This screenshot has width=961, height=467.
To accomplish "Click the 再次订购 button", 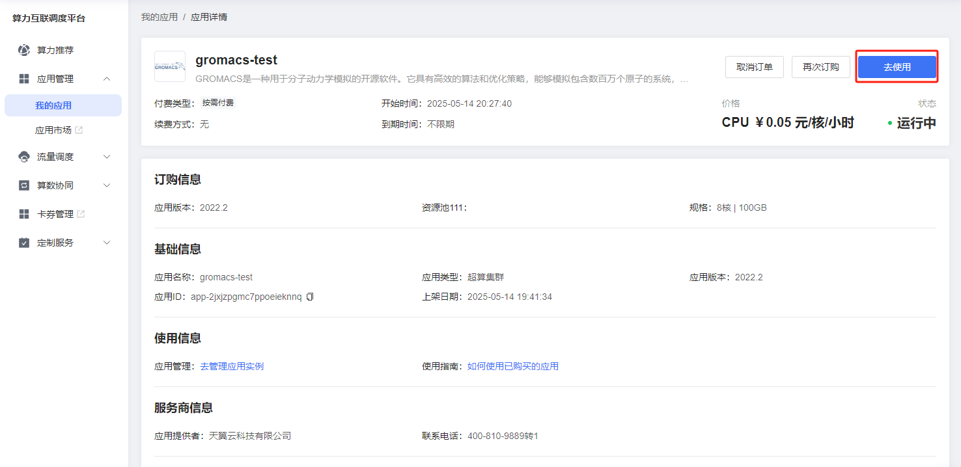I will 820,67.
